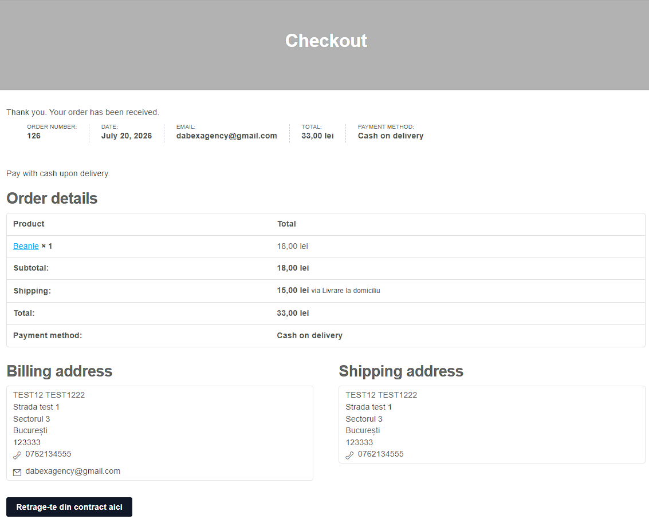Select order number 126 in summary
Viewport: 649px width, 531px height.
click(x=34, y=136)
